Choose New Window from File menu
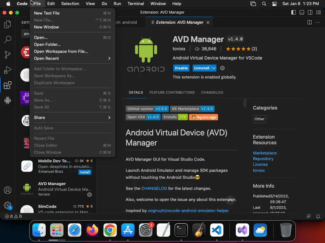 click(x=72, y=27)
